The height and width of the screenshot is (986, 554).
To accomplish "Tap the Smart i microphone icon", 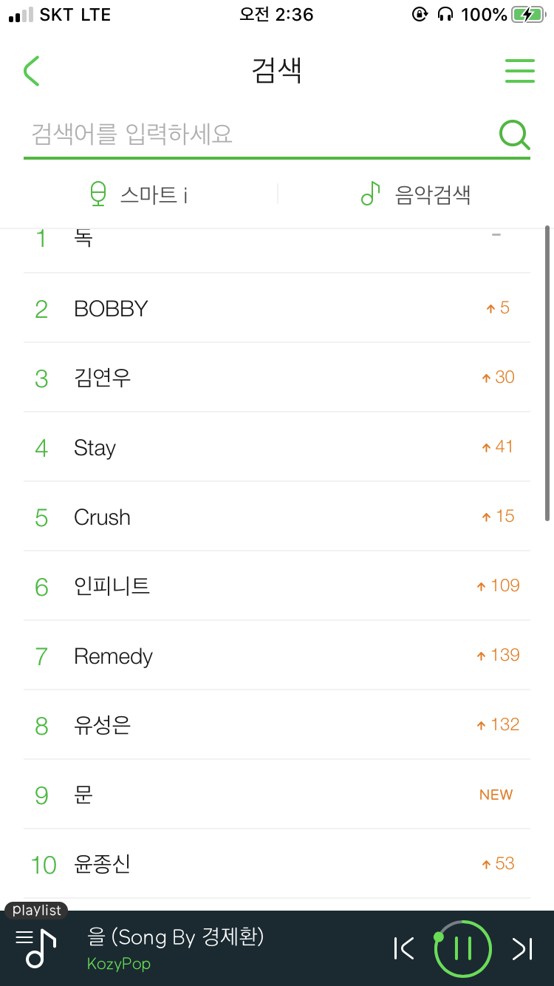I will coord(98,194).
